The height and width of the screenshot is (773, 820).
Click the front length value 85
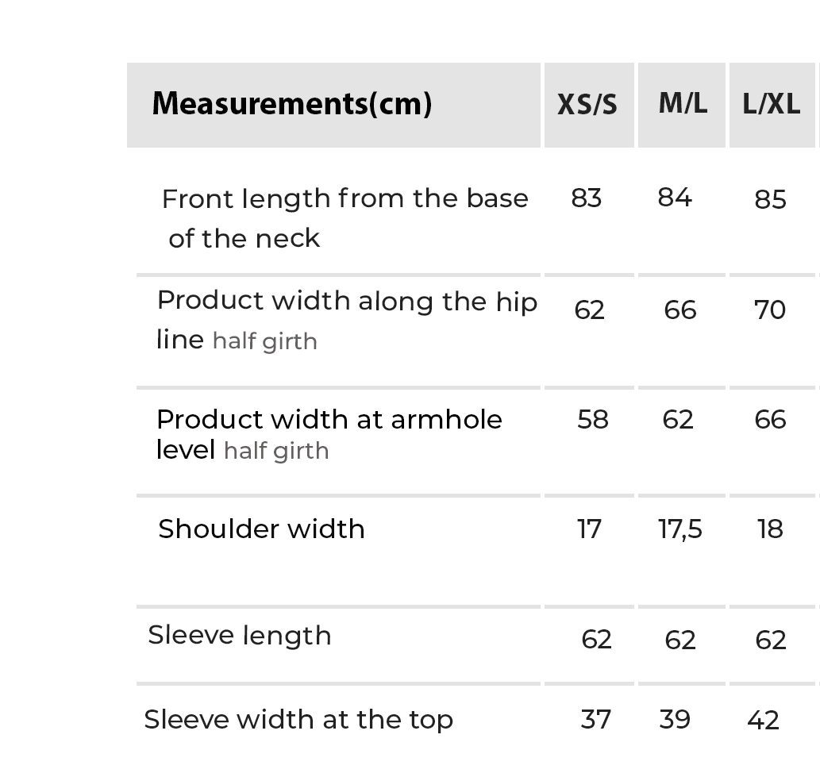pyautogui.click(x=770, y=200)
